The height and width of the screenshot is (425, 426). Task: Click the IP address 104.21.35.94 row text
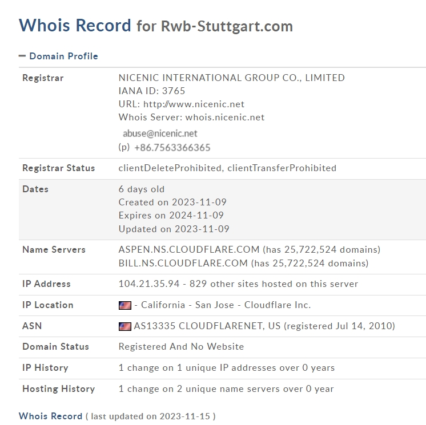[x=238, y=284]
